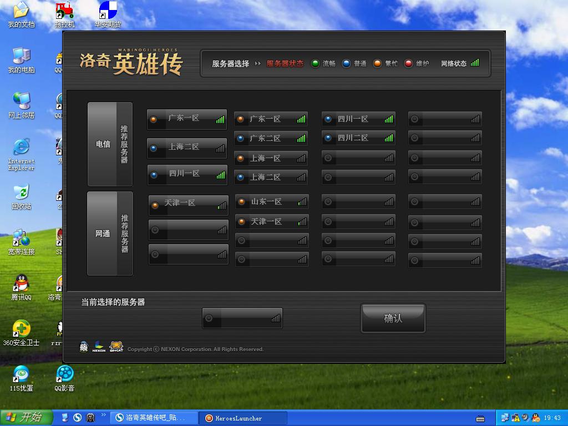Switch to the 网通 server group
This screenshot has width=568, height=426.
click(103, 234)
